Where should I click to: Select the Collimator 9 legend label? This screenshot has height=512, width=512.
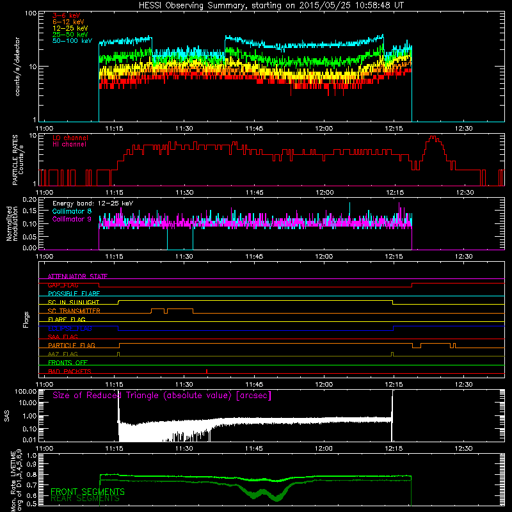(72, 219)
